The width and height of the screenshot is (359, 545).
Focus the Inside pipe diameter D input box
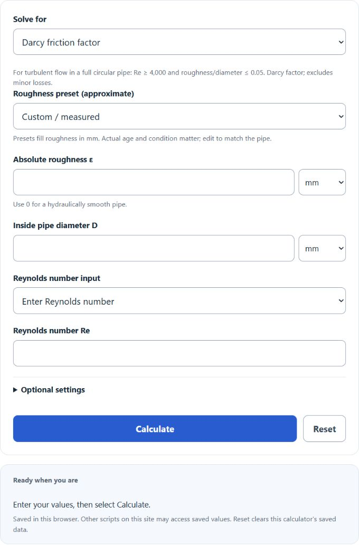coord(154,249)
